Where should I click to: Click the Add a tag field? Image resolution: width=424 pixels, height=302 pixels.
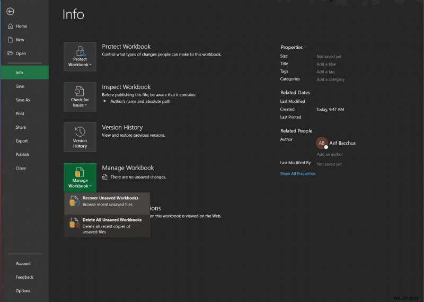(x=325, y=72)
